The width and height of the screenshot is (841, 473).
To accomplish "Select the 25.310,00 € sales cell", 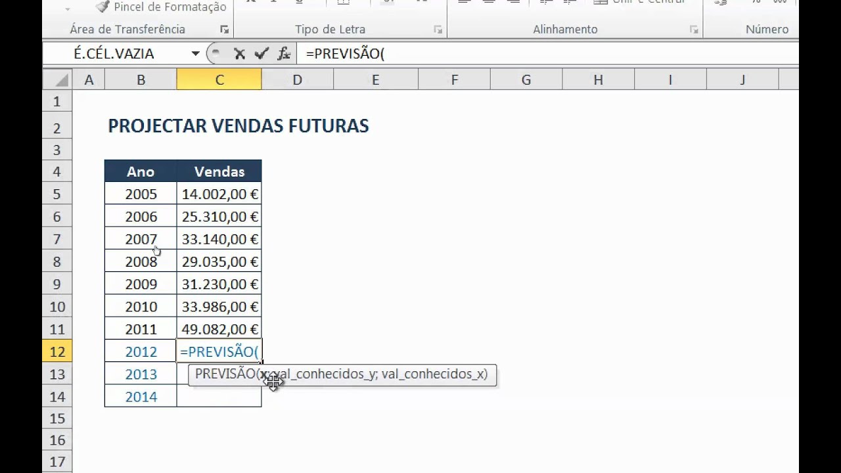I will click(x=219, y=216).
